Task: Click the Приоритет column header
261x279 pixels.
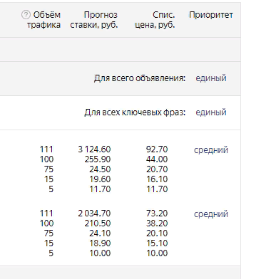Action: tap(211, 15)
